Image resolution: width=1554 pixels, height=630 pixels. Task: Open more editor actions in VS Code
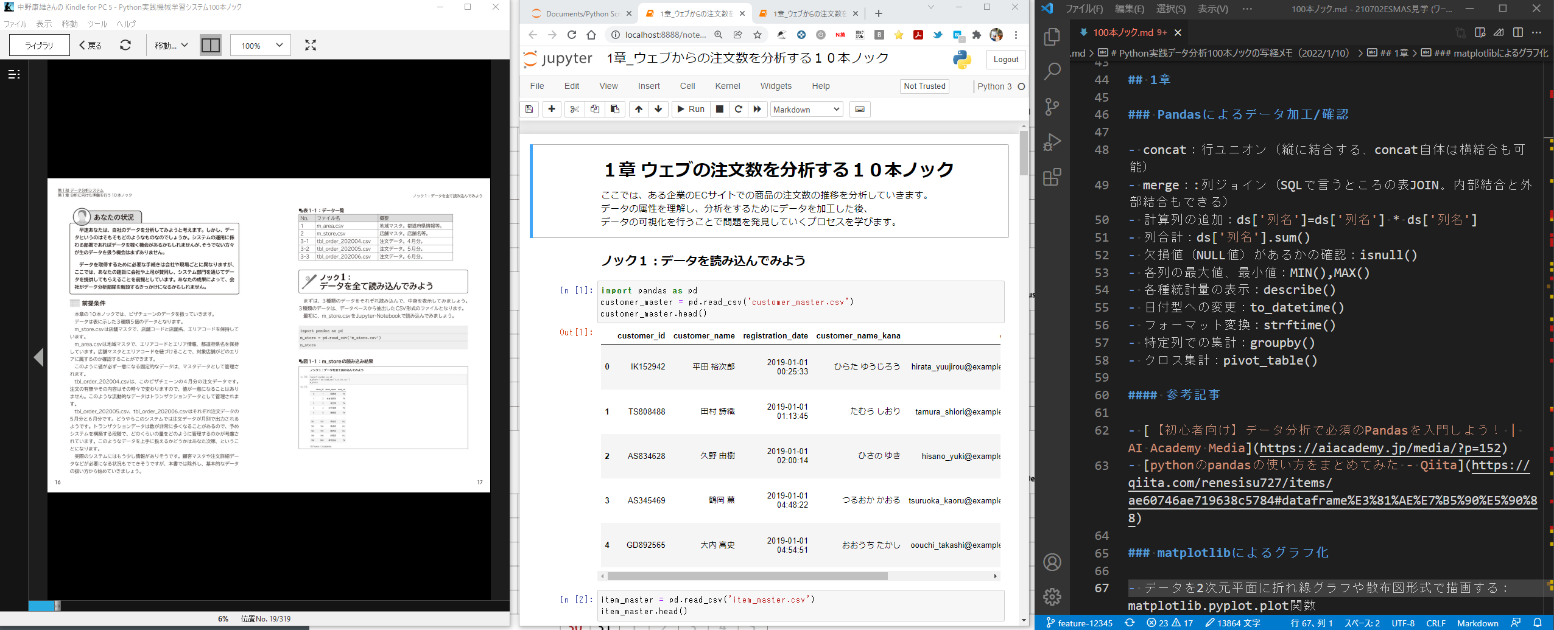point(1537,33)
